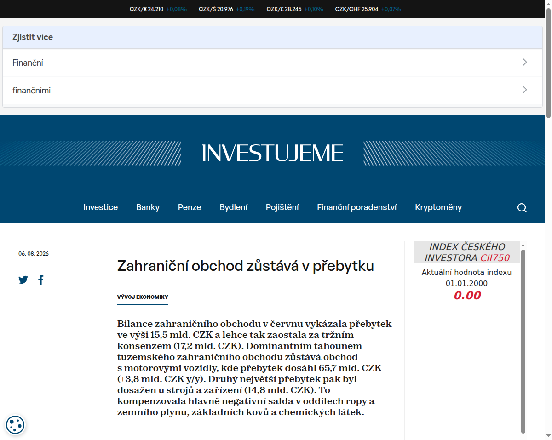The width and height of the screenshot is (552, 440).
Task: Open the Kryptoměny menu
Action: (438, 207)
